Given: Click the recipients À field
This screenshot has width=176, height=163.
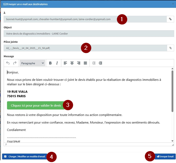Looking at the screenshot, I should [85, 19].
